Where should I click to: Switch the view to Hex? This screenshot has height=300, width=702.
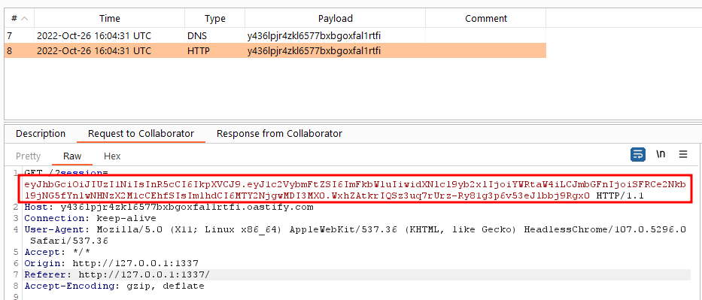(x=112, y=156)
